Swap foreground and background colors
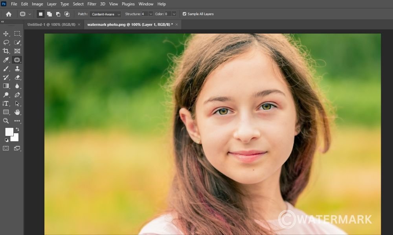This screenshot has width=393, height=235. coord(17,129)
